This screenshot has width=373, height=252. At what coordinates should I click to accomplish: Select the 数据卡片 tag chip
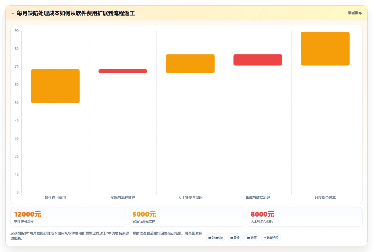click(271, 238)
